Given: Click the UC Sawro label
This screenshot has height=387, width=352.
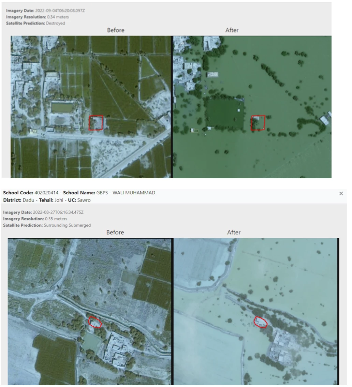Looking at the screenshot, I should click(79, 200).
